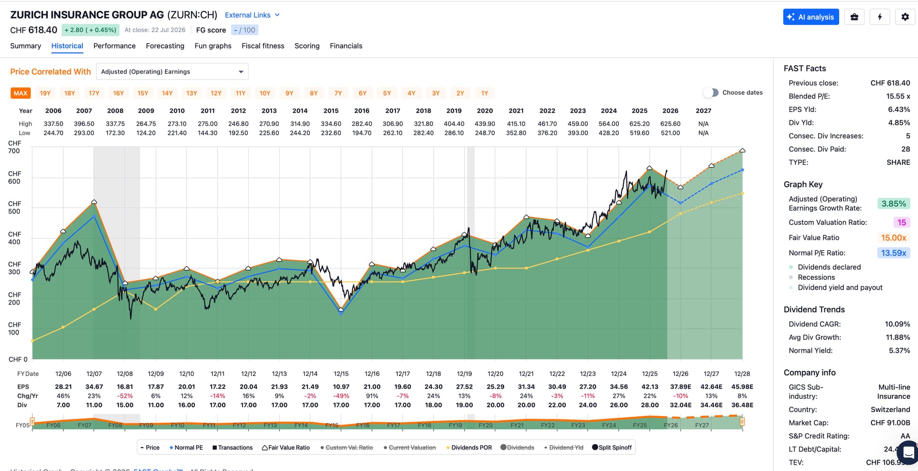Viewport: 918px width, 471px height.
Task: Click the 12/28 forecast fair value marker
Action: pyautogui.click(x=743, y=151)
